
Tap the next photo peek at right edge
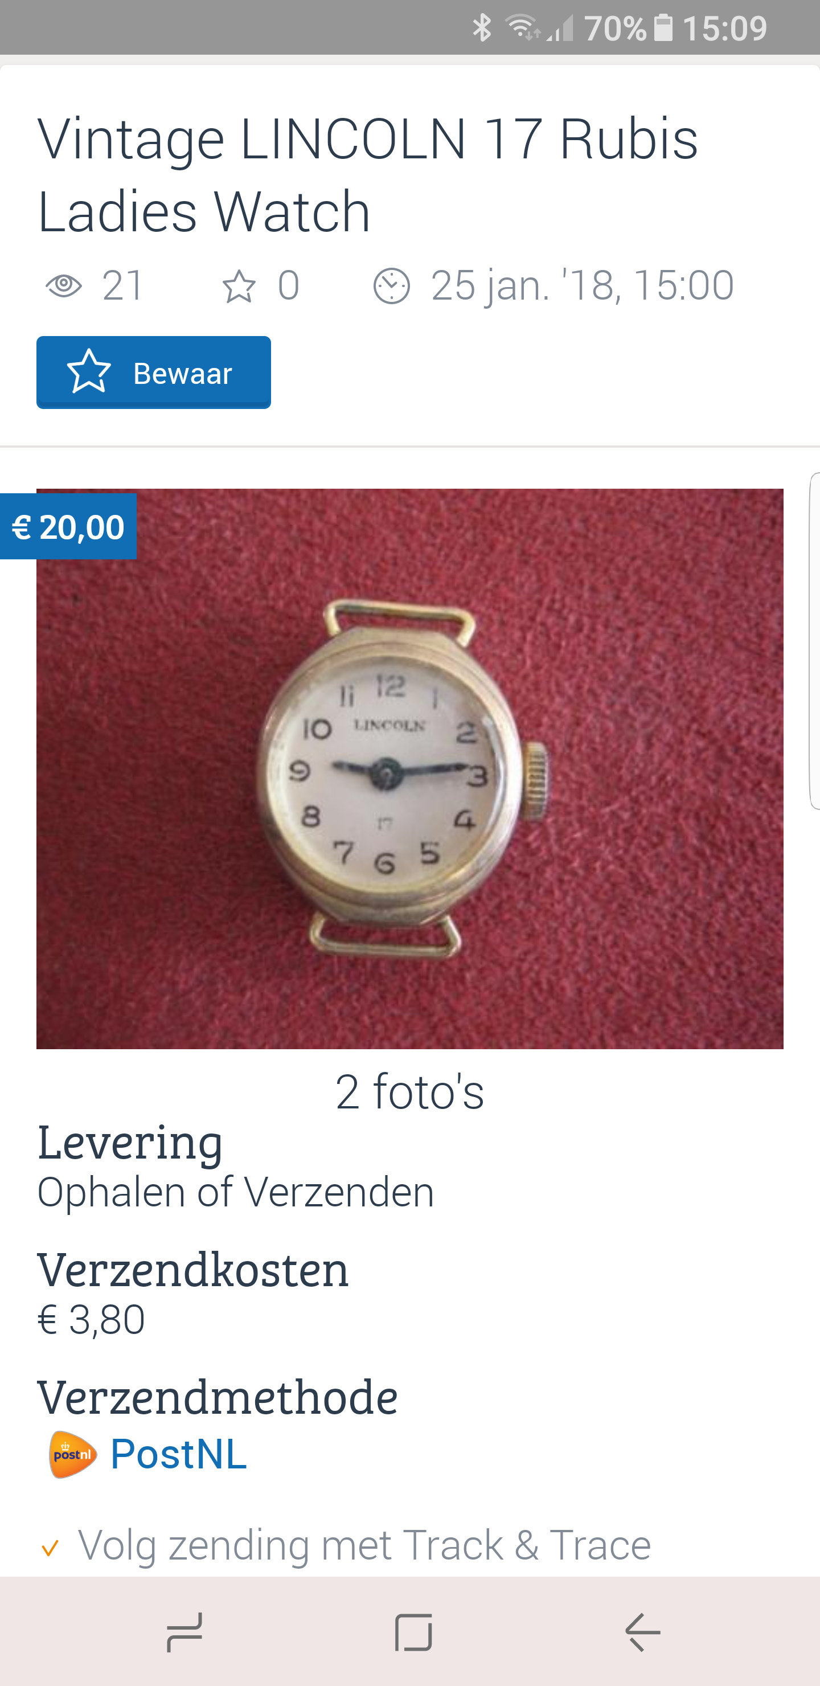point(815,641)
